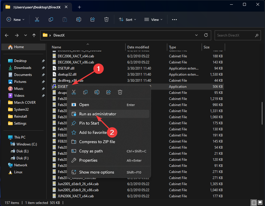This screenshot has height=206, width=265.
Task: Expand recent locations chevron
Action: [x=25, y=35]
